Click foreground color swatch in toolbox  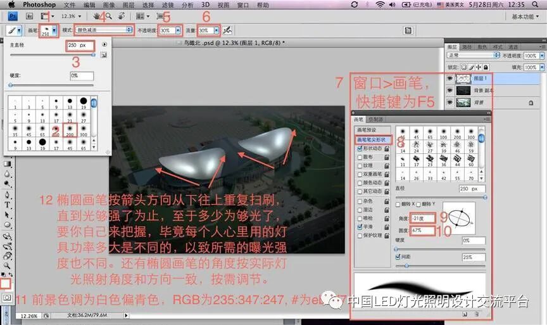[6, 283]
